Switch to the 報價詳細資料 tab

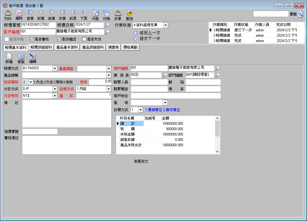[x=41, y=47]
